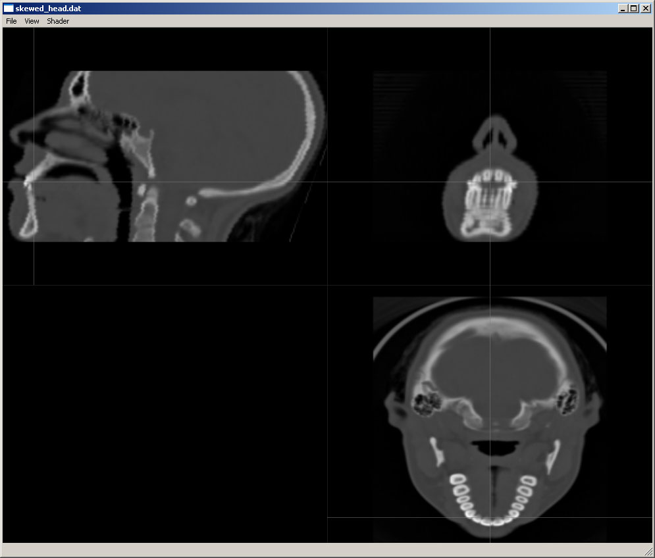Image resolution: width=655 pixels, height=558 pixels.
Task: Open the File menu
Action: [x=11, y=21]
